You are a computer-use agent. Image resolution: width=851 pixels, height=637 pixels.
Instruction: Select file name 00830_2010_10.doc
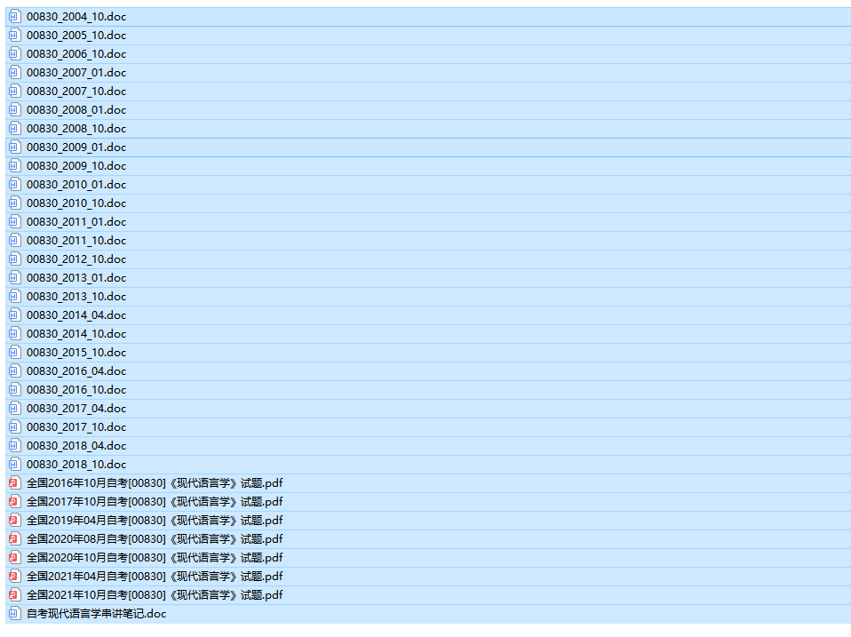coord(76,203)
